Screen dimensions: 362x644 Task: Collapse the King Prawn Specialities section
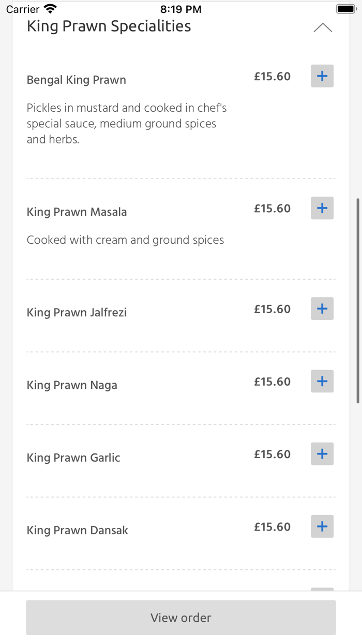point(323,28)
